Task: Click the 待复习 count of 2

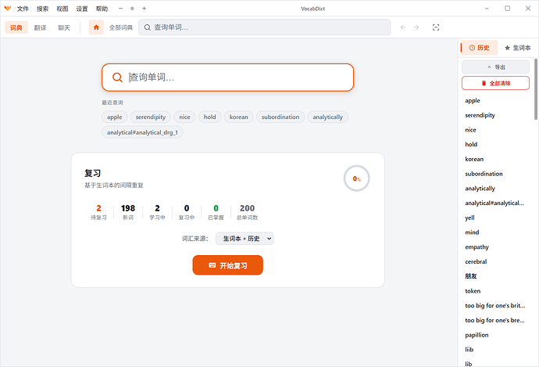Action: (98, 208)
